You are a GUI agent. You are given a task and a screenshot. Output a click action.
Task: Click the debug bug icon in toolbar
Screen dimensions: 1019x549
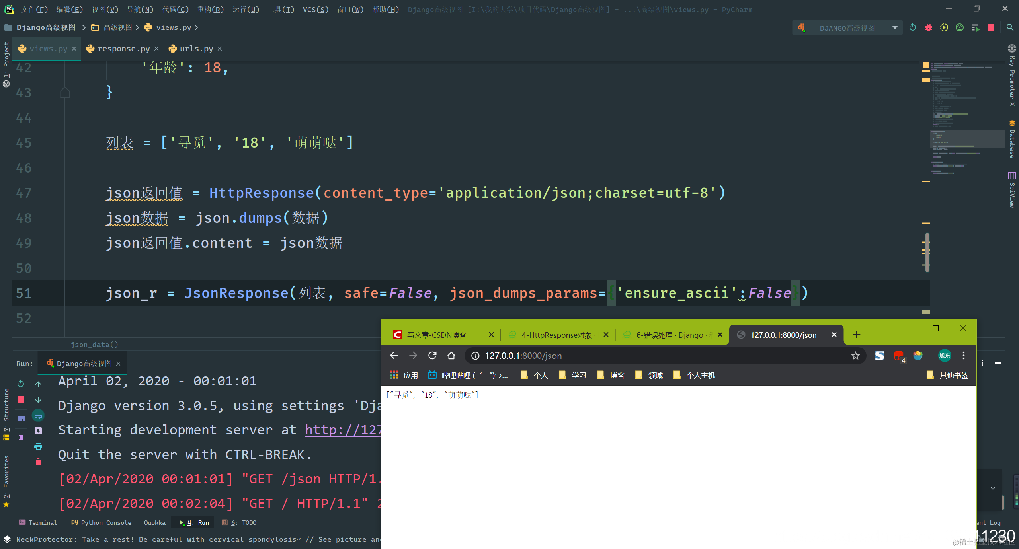point(929,27)
